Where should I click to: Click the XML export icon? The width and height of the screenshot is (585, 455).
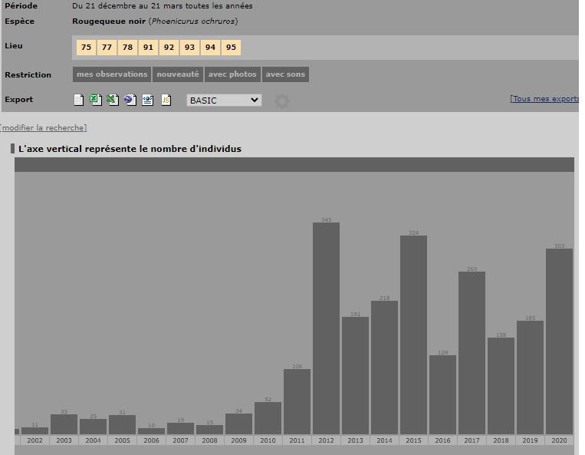[x=147, y=100]
